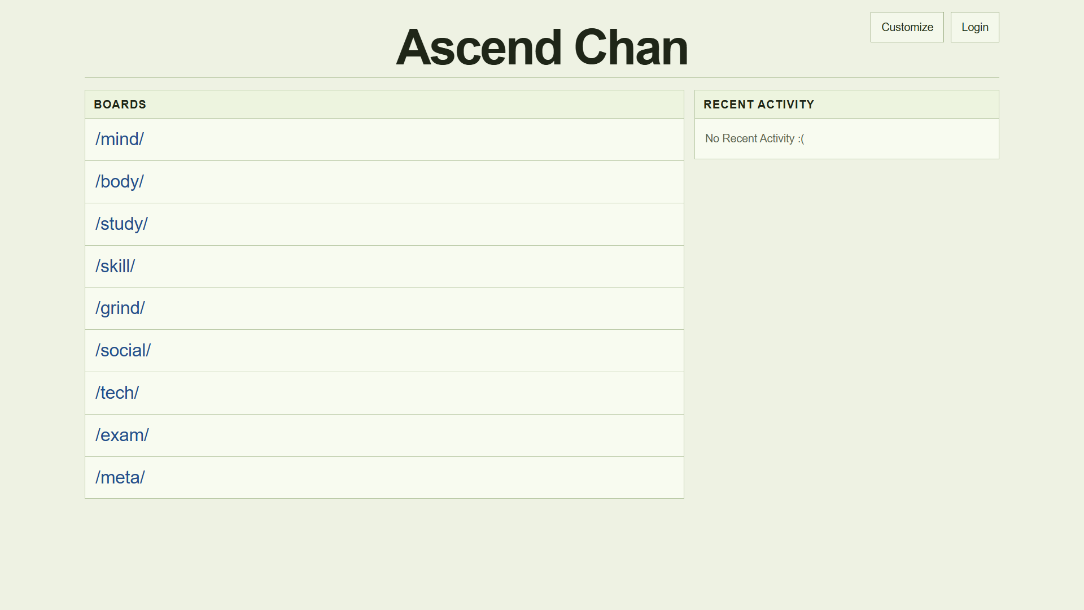Open the /social/ board
Viewport: 1084px width, 610px height.
[123, 351]
